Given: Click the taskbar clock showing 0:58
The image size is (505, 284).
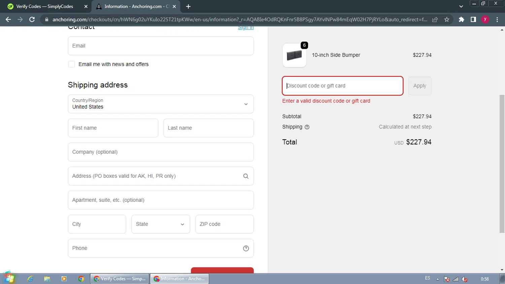Looking at the screenshot, I should click(x=485, y=279).
